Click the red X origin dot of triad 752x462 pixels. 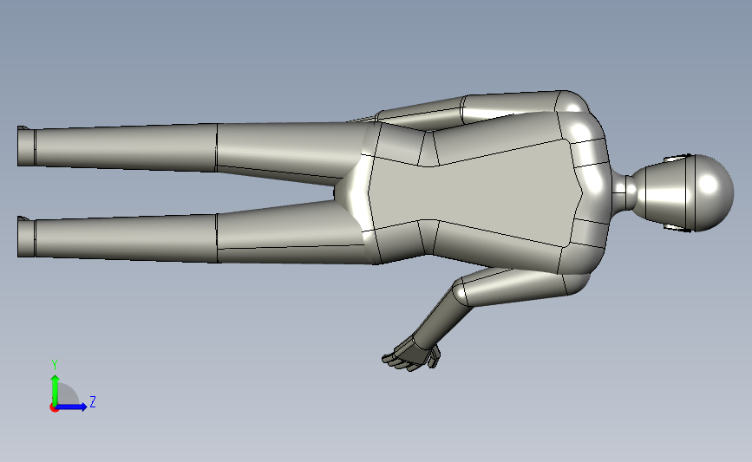coord(54,408)
